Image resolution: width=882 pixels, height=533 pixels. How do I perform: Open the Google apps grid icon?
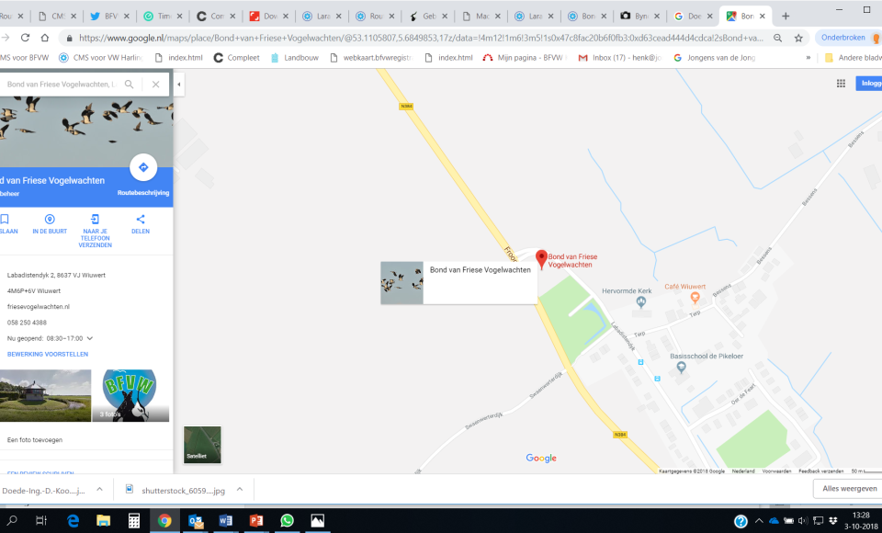pos(841,84)
